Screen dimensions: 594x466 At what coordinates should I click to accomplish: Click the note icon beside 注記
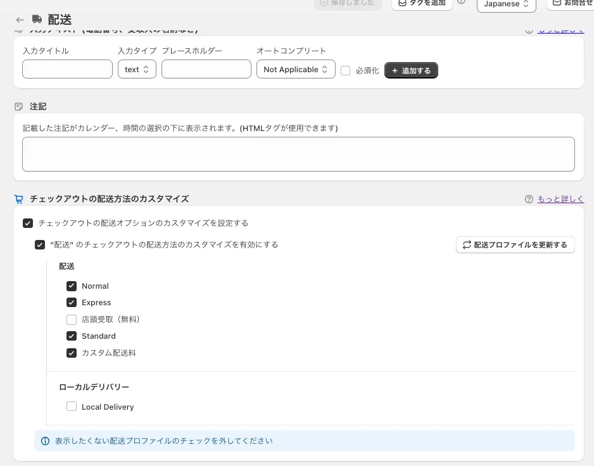pyautogui.click(x=19, y=107)
